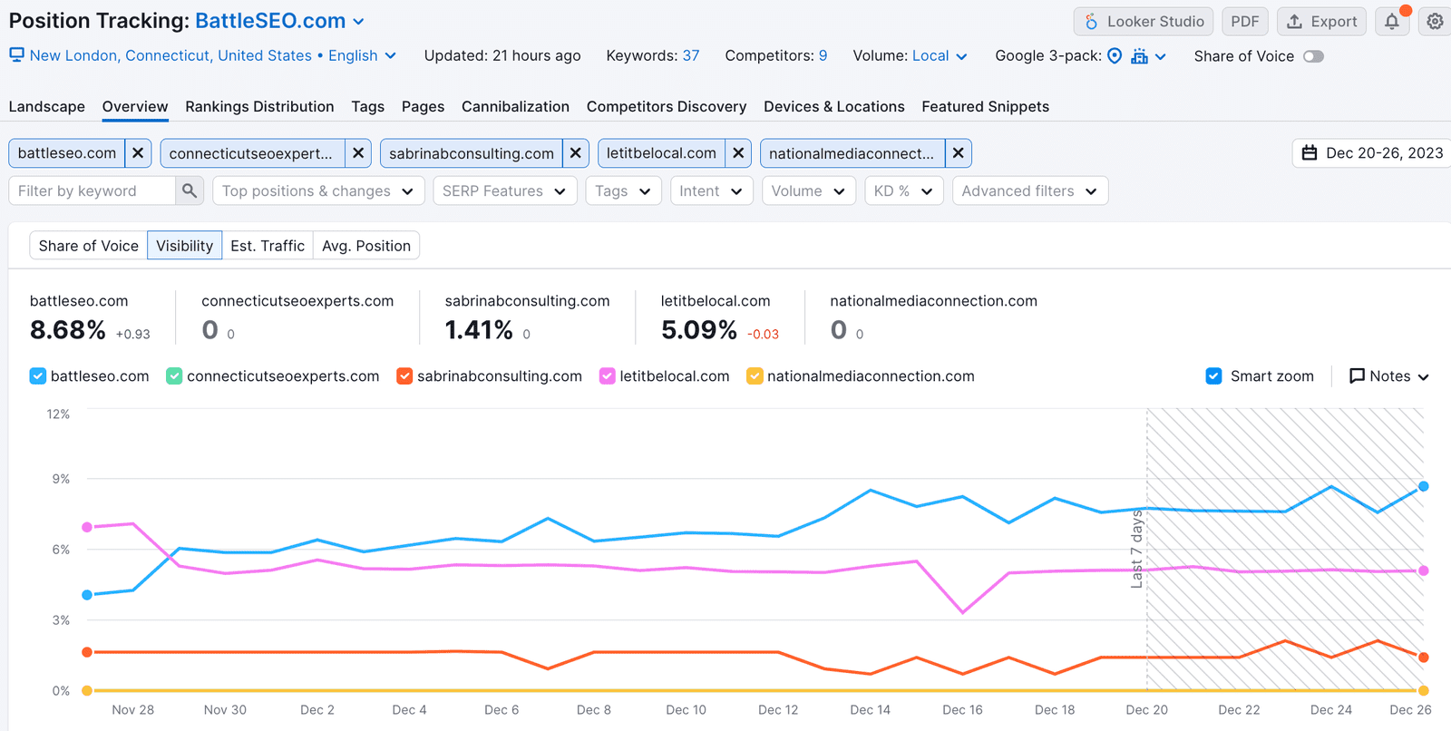Select Visibility chart view
The height and width of the screenshot is (731, 1451).
click(x=185, y=246)
